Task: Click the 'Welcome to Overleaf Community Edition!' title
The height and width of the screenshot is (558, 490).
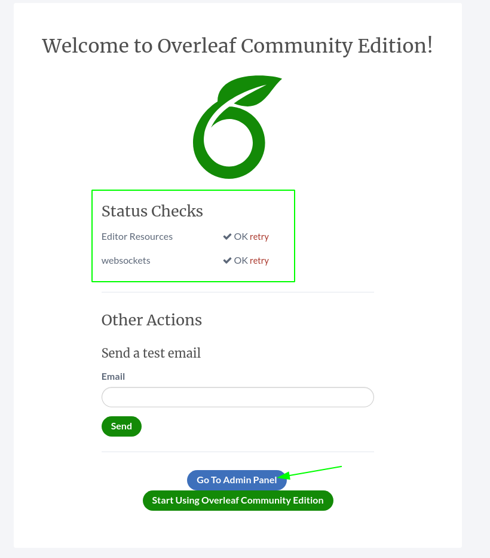Action: click(x=238, y=46)
